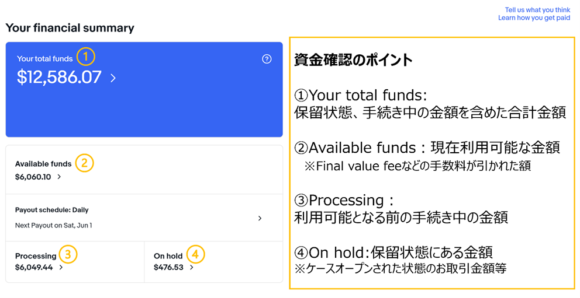
Task: Click the $6,049.44 processing amount
Action: click(x=34, y=268)
